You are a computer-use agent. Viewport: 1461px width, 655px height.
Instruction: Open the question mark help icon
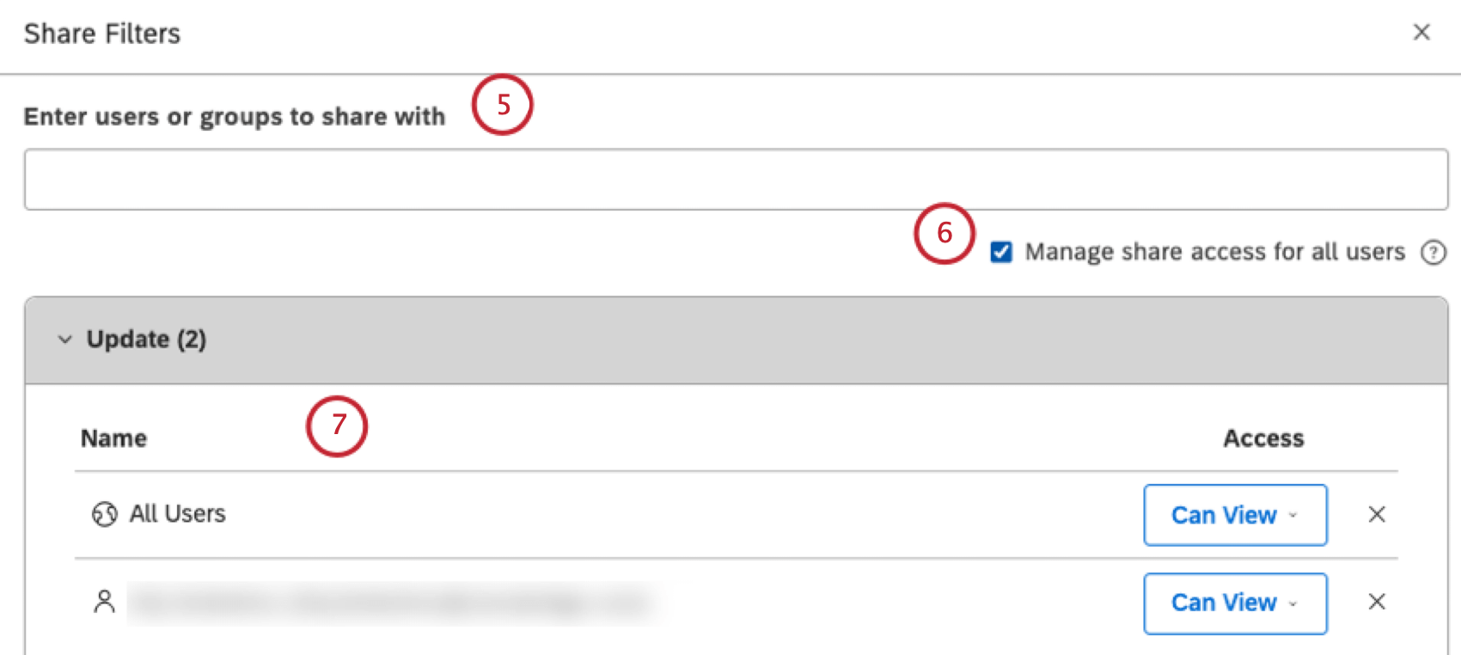tap(1433, 253)
